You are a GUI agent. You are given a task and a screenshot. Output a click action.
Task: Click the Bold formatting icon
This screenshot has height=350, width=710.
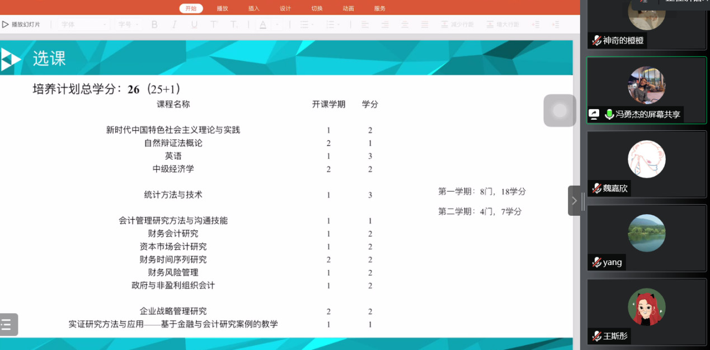coord(154,25)
